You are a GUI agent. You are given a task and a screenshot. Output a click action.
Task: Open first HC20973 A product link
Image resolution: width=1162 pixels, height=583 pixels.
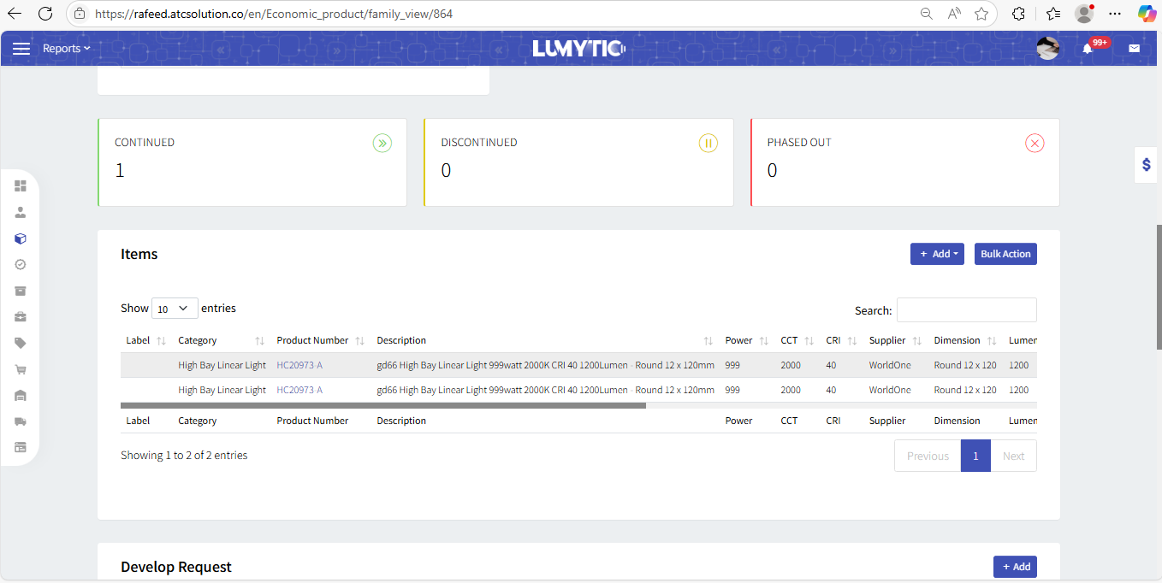299,365
